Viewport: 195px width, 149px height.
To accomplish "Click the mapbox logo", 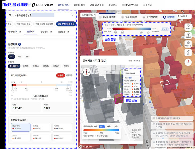I will 86,146.
